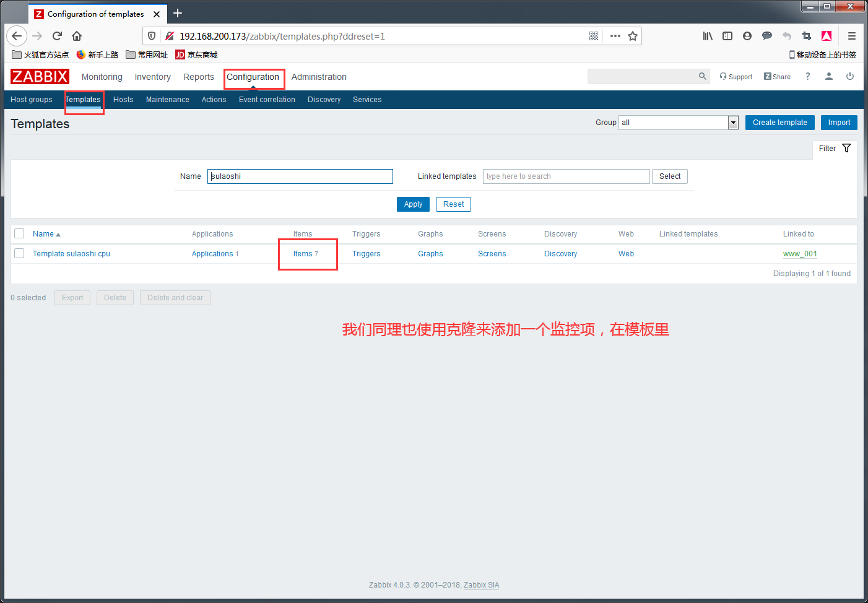This screenshot has height=603, width=868.
Task: Open the Configuration menu
Action: pyautogui.click(x=253, y=77)
